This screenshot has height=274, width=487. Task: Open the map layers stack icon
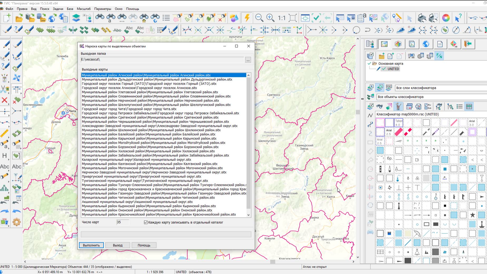tap(76, 18)
